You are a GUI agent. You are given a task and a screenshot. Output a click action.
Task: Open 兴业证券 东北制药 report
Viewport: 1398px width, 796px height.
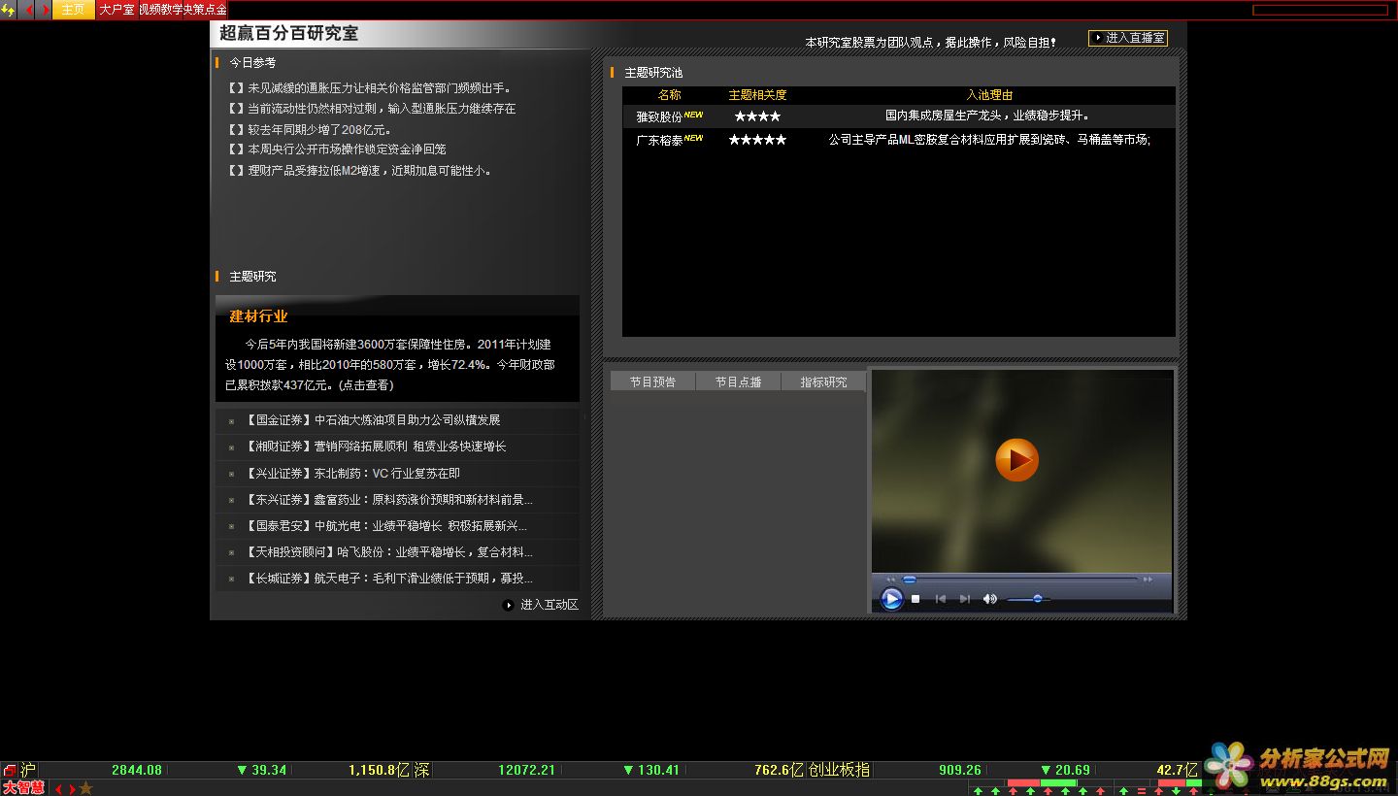pos(352,474)
